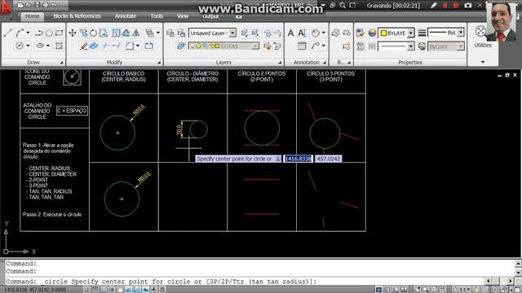Viewport: 522px width, 293px height.
Task: Click the command line input area
Action: click(244, 282)
